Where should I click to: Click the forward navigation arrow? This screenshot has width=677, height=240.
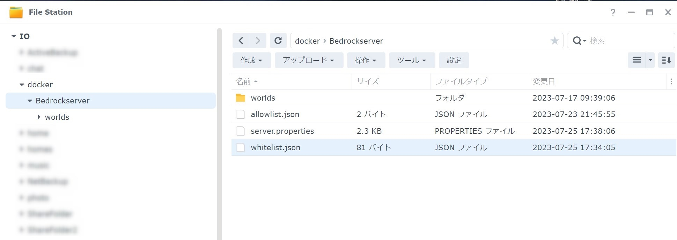(258, 41)
